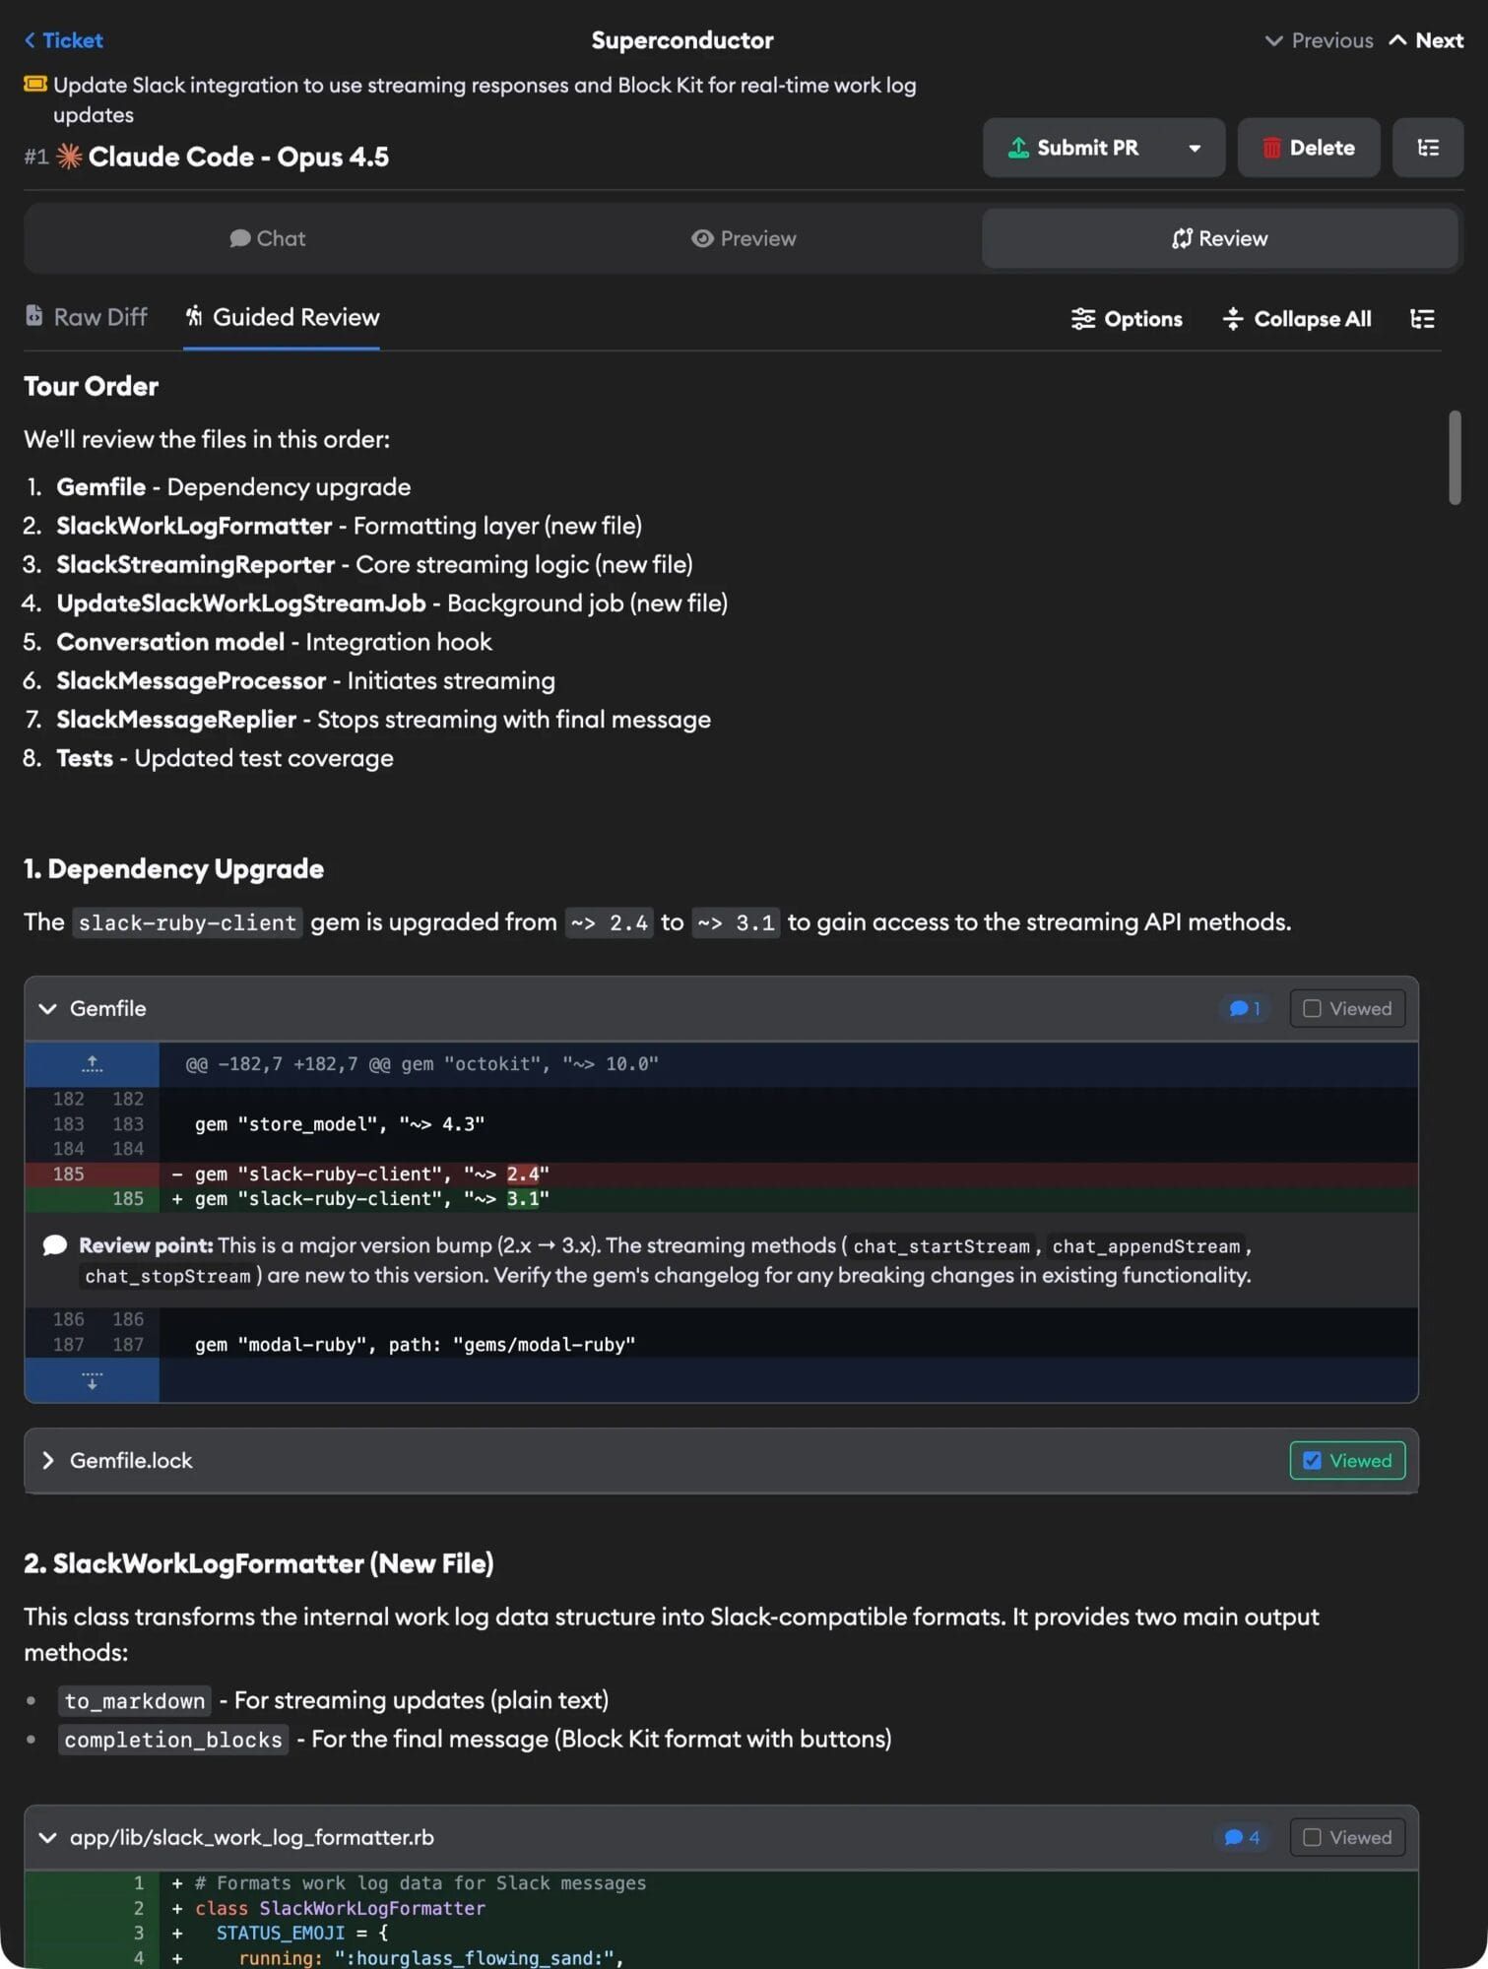Image resolution: width=1488 pixels, height=1969 pixels.
Task: Click the Claude Code starburst icon
Action: point(69,157)
